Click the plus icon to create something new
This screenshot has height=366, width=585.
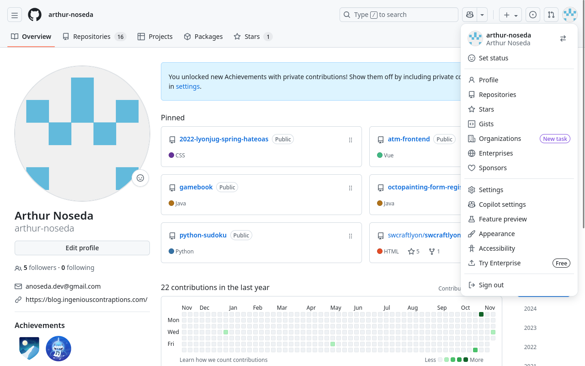point(507,15)
